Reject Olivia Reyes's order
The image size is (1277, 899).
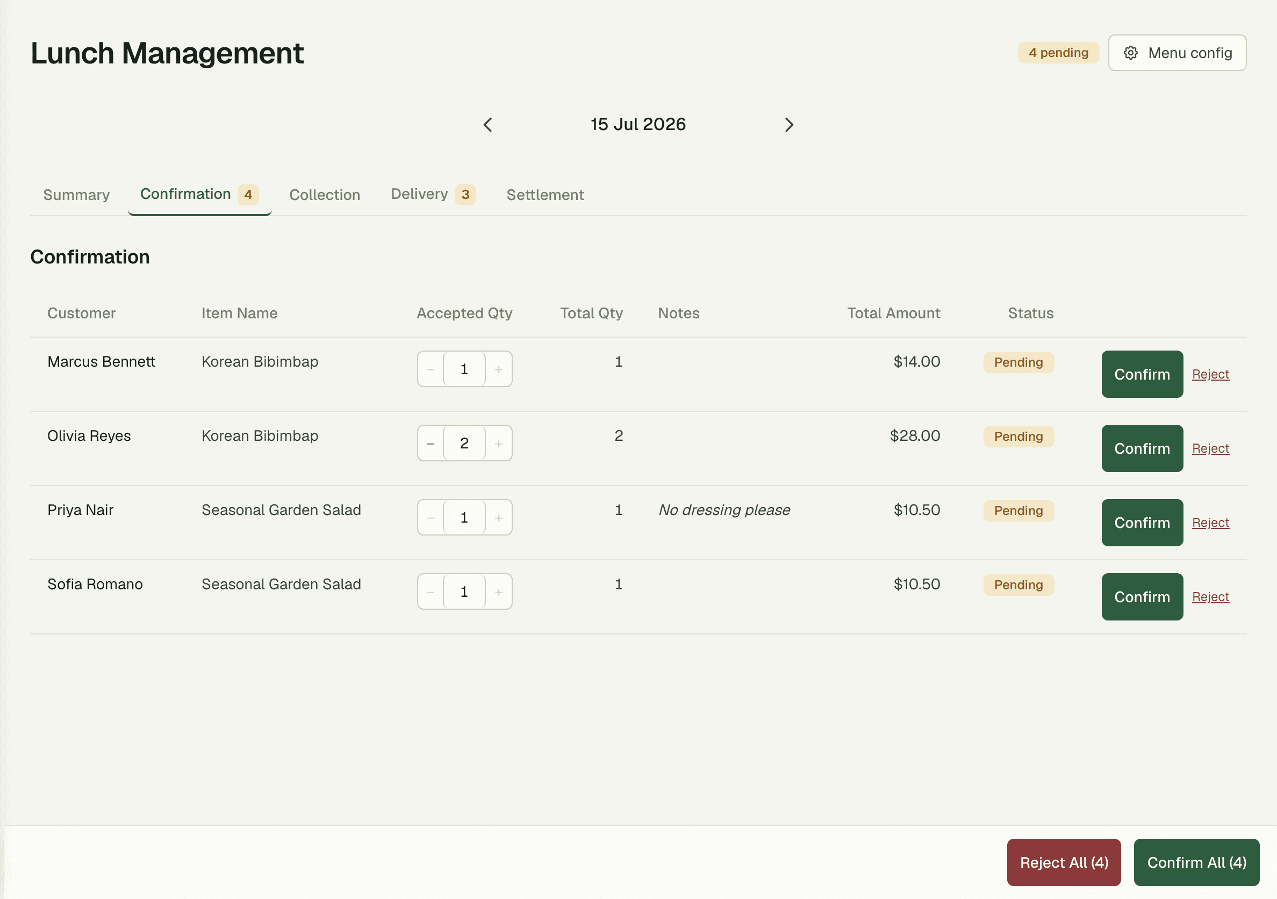click(1210, 448)
